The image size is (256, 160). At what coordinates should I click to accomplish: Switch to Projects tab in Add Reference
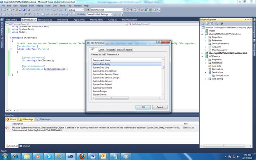pos(111,50)
